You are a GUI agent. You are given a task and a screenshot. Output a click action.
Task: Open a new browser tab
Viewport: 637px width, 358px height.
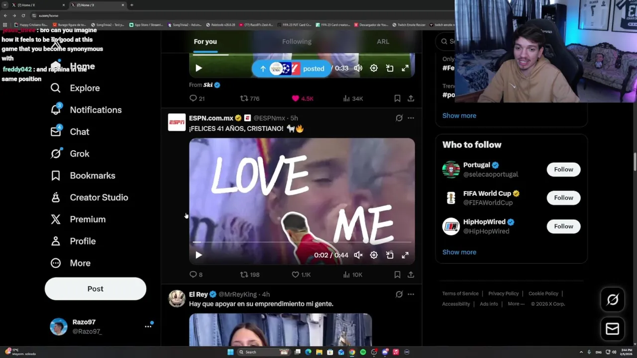131,5
